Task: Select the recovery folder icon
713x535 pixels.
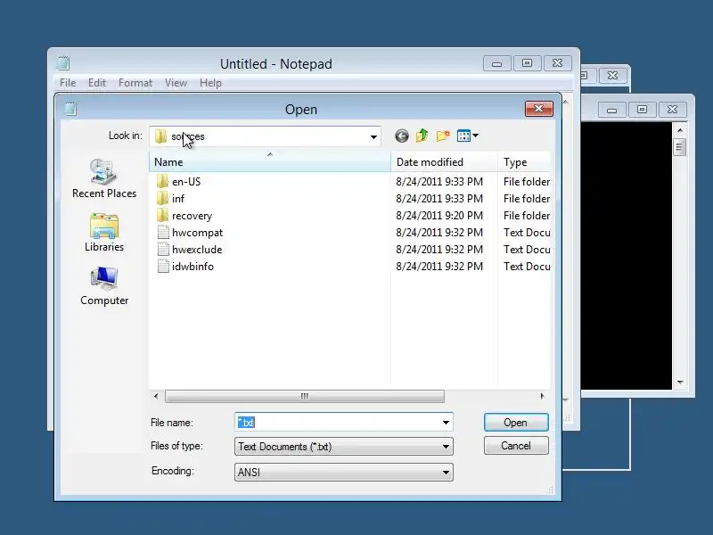Action: pyautogui.click(x=162, y=216)
